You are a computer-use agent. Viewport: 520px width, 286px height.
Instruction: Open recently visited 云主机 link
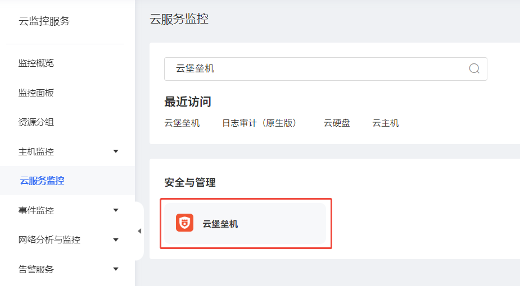(x=385, y=123)
